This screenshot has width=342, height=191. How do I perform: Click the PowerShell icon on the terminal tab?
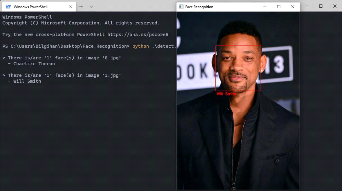coord(8,7)
